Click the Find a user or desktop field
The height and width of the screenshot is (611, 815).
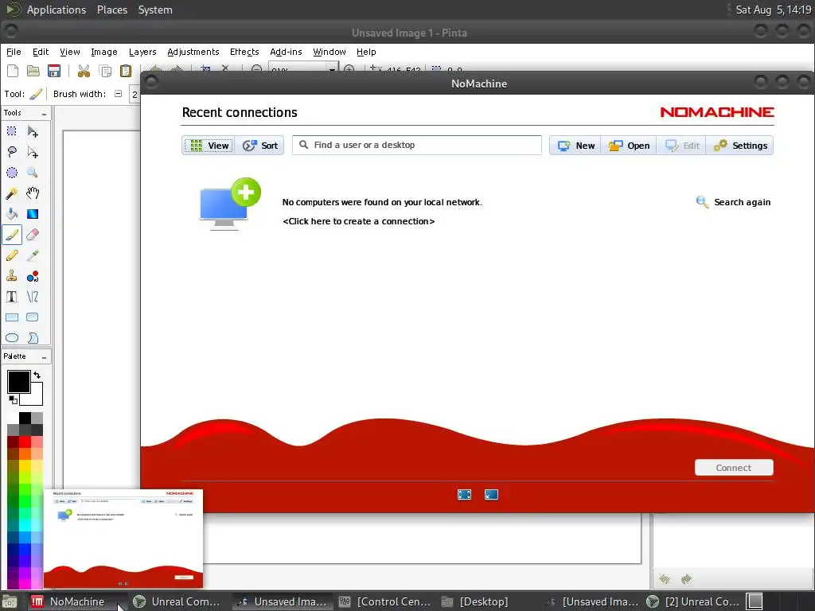[417, 145]
